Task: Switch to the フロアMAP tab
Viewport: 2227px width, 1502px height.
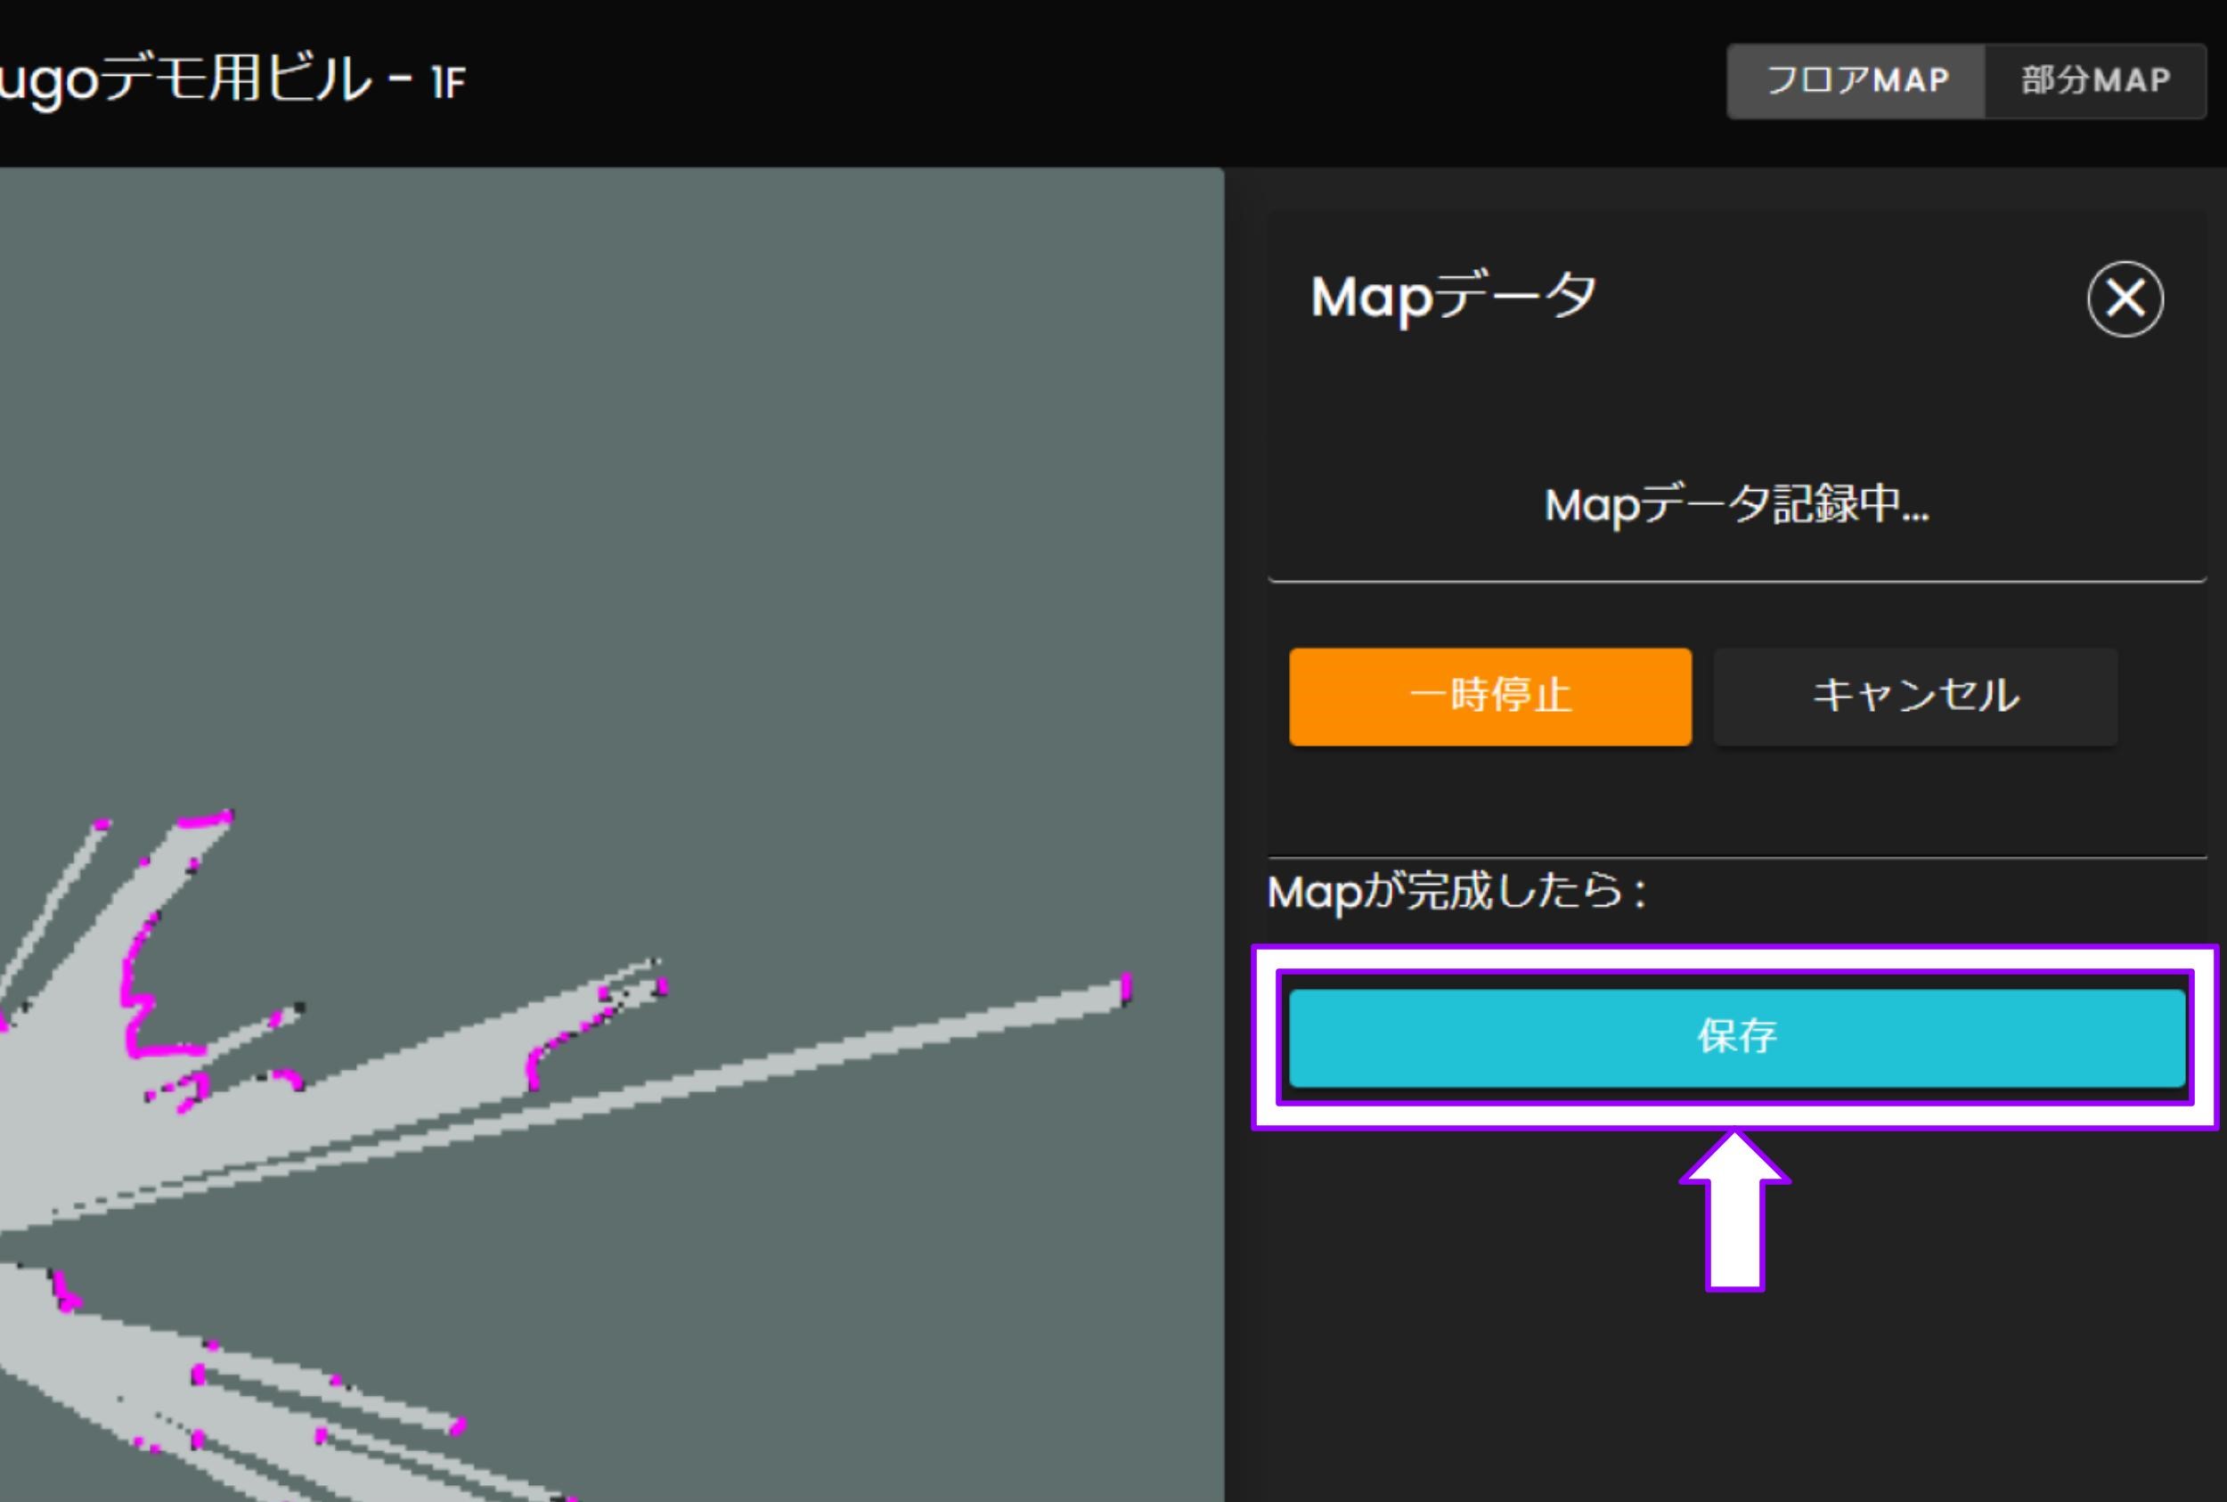Action: pyautogui.click(x=1856, y=80)
